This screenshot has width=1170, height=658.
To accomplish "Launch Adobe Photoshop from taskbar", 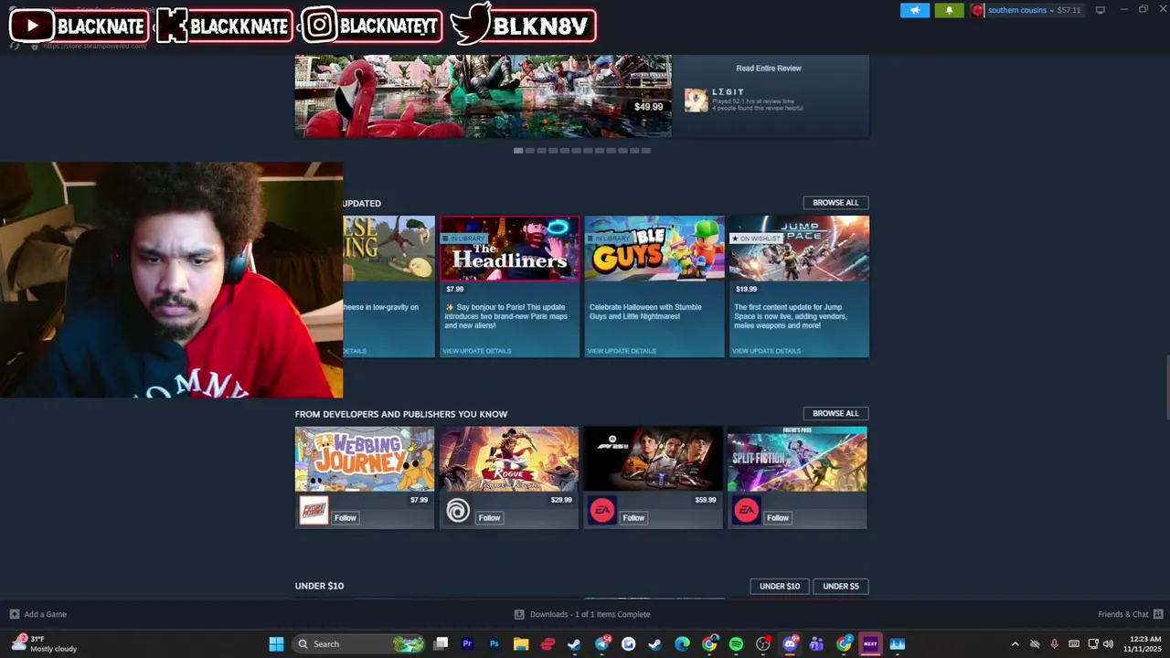I will (x=495, y=644).
